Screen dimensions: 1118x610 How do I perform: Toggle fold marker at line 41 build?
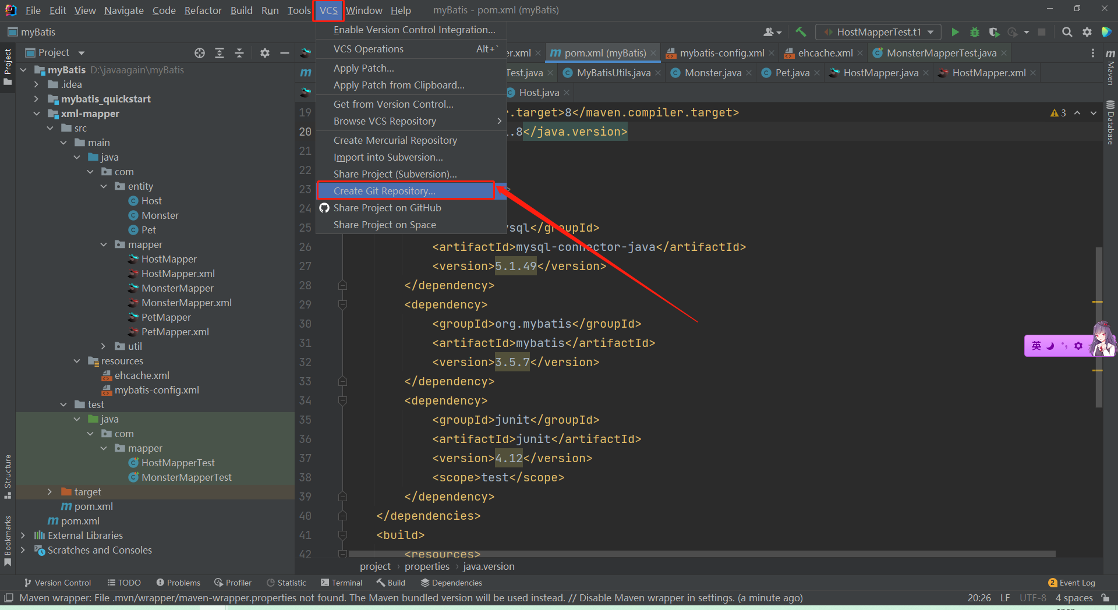[x=342, y=535]
